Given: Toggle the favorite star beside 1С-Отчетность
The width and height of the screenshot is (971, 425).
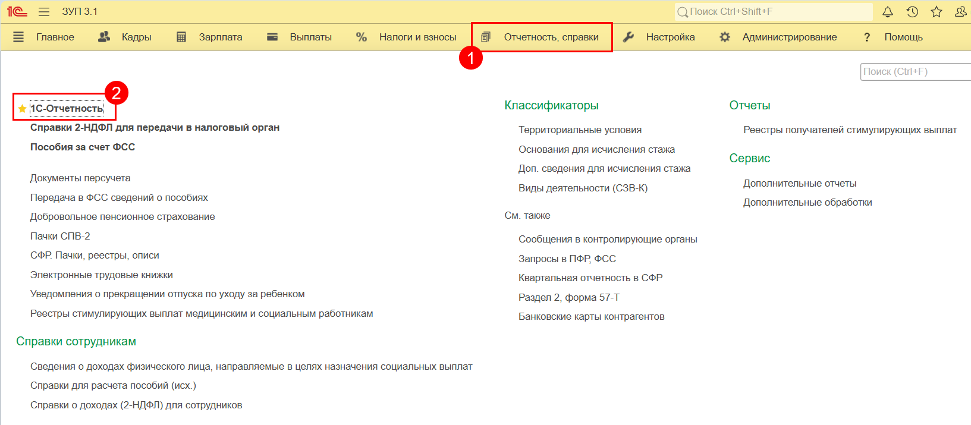Looking at the screenshot, I should [22, 109].
